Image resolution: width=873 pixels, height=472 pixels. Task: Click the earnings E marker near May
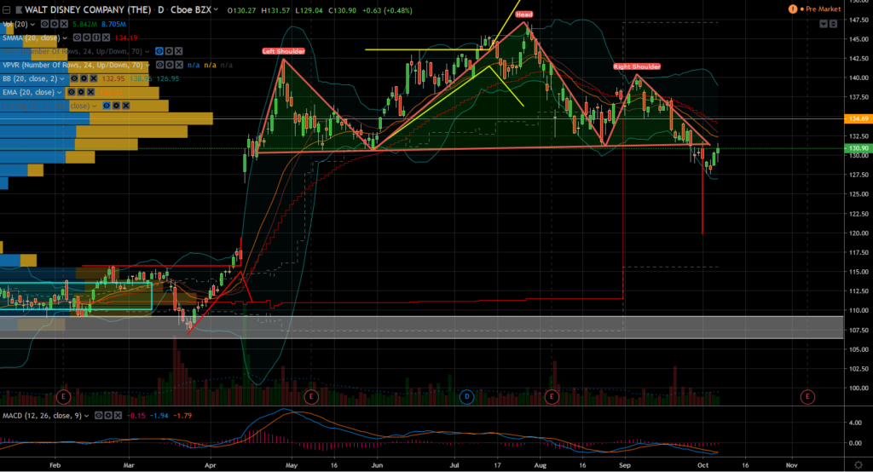click(310, 397)
